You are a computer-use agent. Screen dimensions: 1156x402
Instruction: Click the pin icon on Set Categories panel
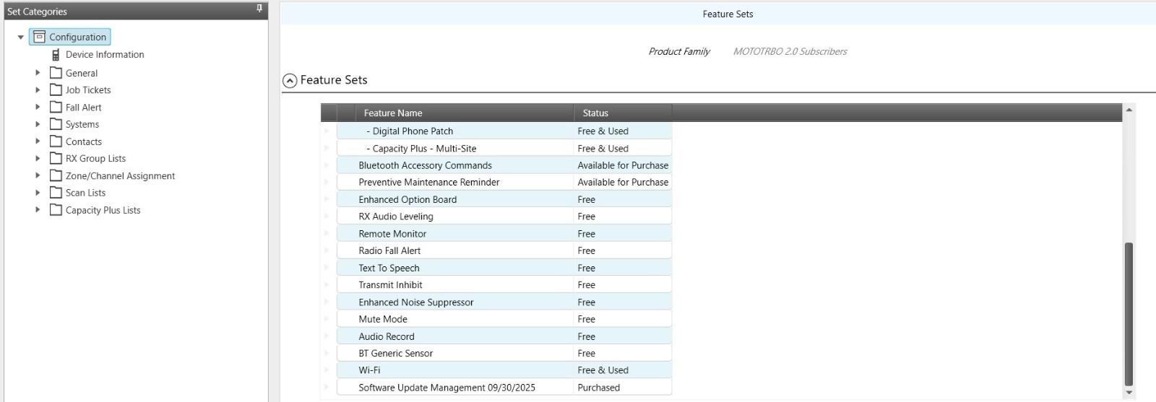point(259,9)
